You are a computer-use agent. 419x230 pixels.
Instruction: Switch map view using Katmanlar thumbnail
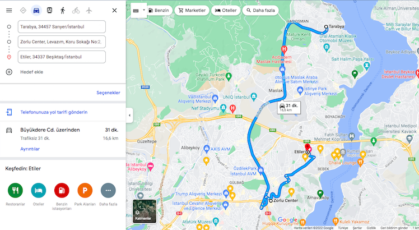coord(145,211)
